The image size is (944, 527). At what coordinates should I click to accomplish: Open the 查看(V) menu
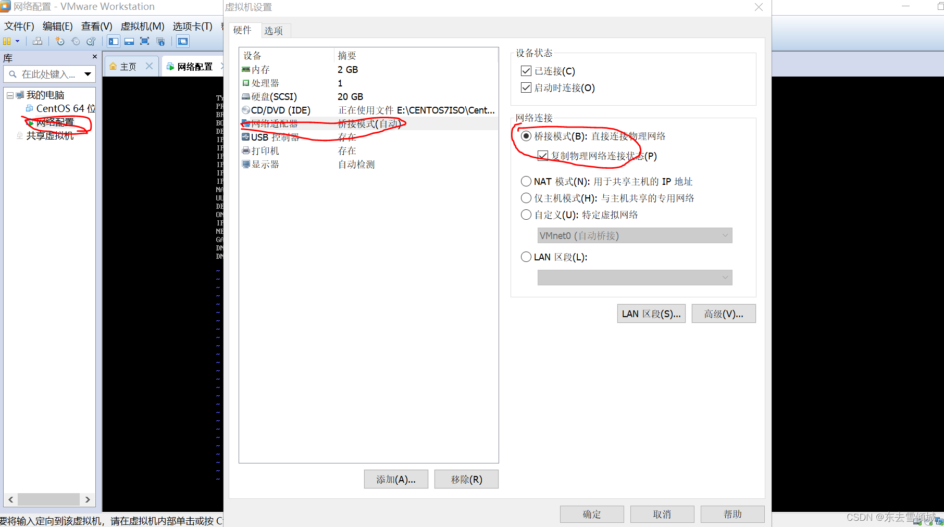click(x=96, y=26)
